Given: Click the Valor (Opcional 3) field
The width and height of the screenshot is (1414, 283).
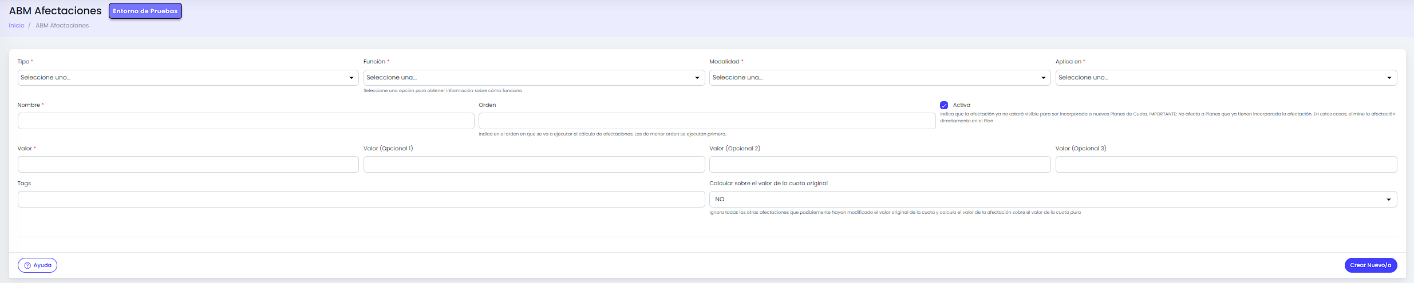Looking at the screenshot, I should (x=1226, y=165).
